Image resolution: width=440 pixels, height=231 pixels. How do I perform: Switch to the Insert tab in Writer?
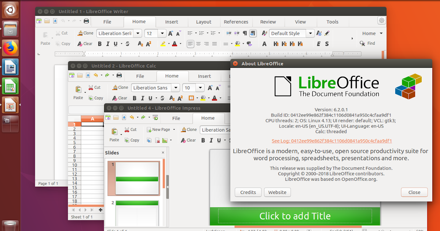coord(171,22)
